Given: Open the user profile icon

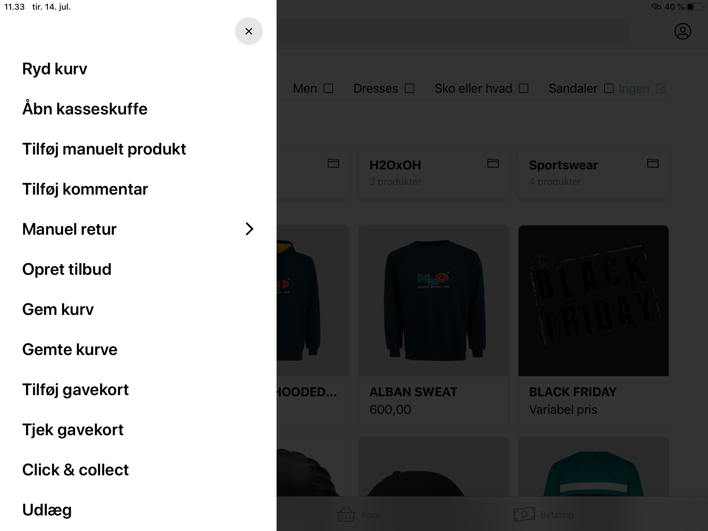Looking at the screenshot, I should click(682, 31).
